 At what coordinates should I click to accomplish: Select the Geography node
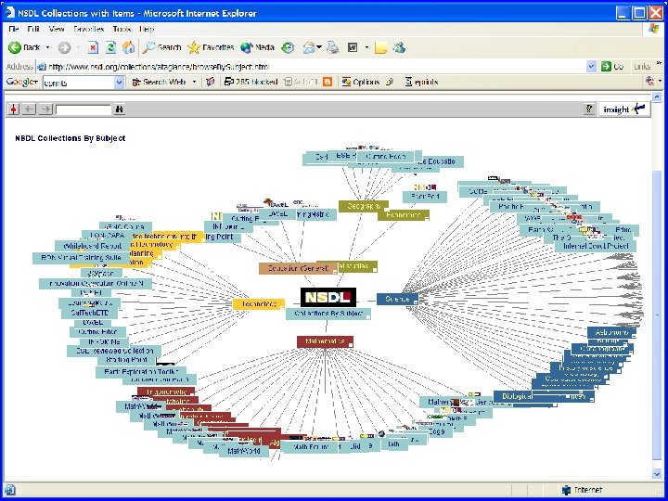click(x=364, y=206)
